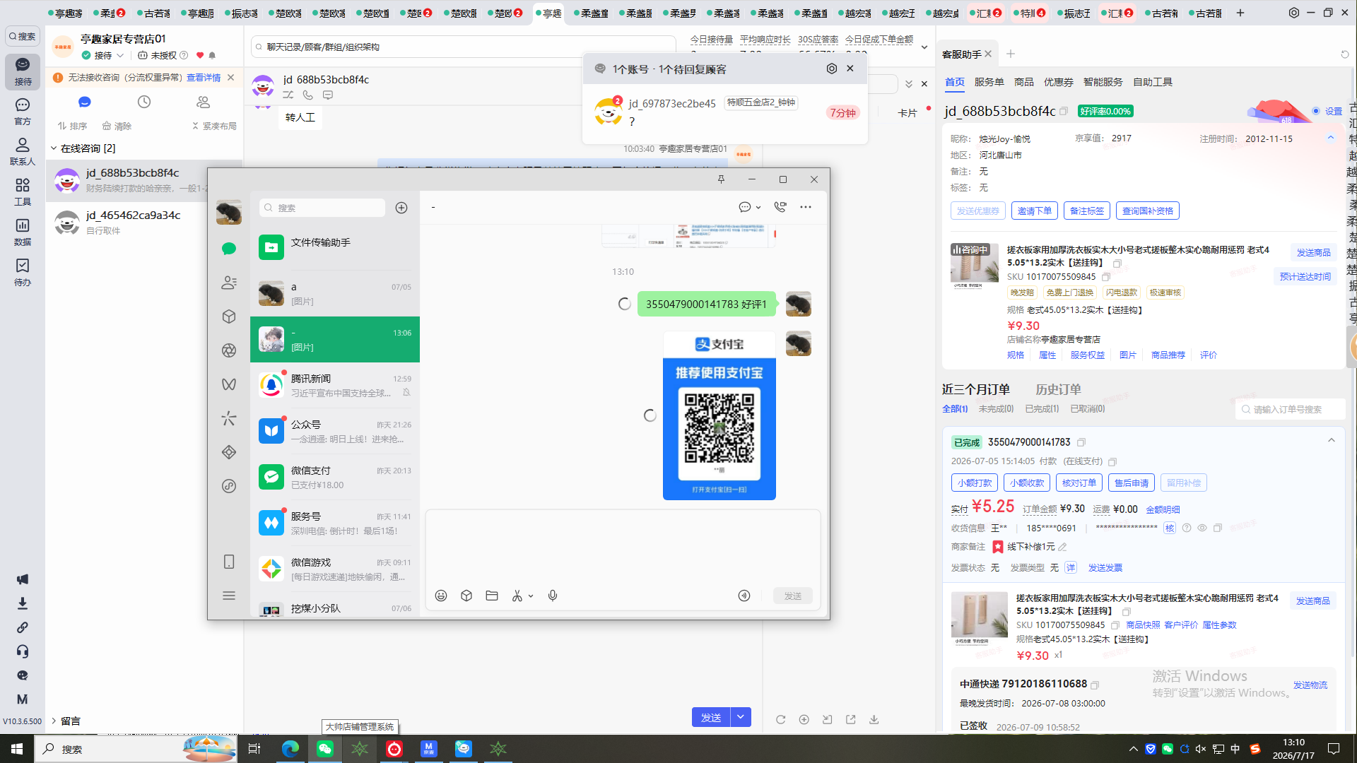Click the WeChat icon in the Windows taskbar
This screenshot has width=1357, height=763.
(x=325, y=749)
